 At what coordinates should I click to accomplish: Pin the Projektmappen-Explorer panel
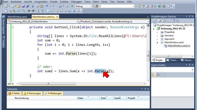tap(190, 16)
